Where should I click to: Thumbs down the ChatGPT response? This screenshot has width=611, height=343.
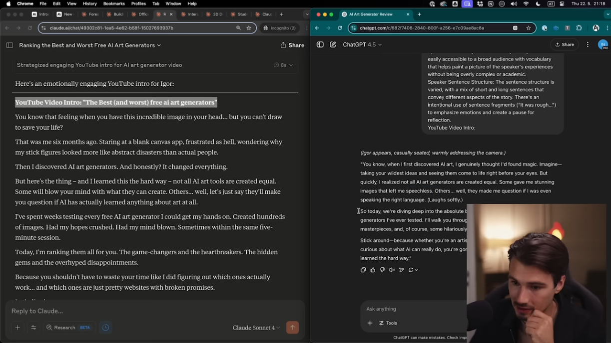click(382, 270)
